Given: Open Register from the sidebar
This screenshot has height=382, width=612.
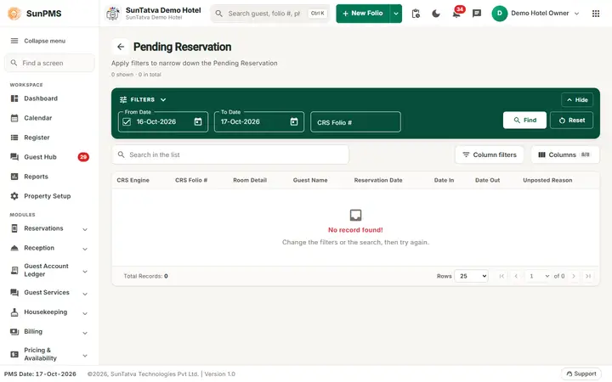Looking at the screenshot, I should click(x=49, y=138).
